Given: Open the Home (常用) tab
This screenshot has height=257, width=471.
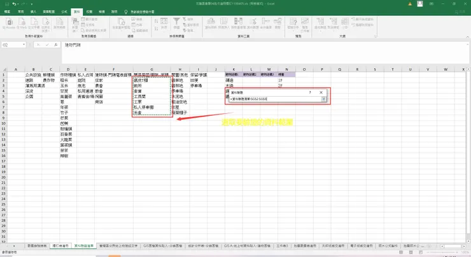Looking at the screenshot, I should point(21,11).
